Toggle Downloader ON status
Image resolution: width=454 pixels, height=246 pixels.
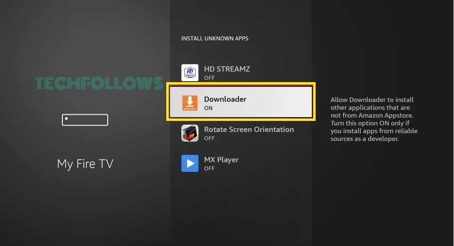[x=208, y=108]
